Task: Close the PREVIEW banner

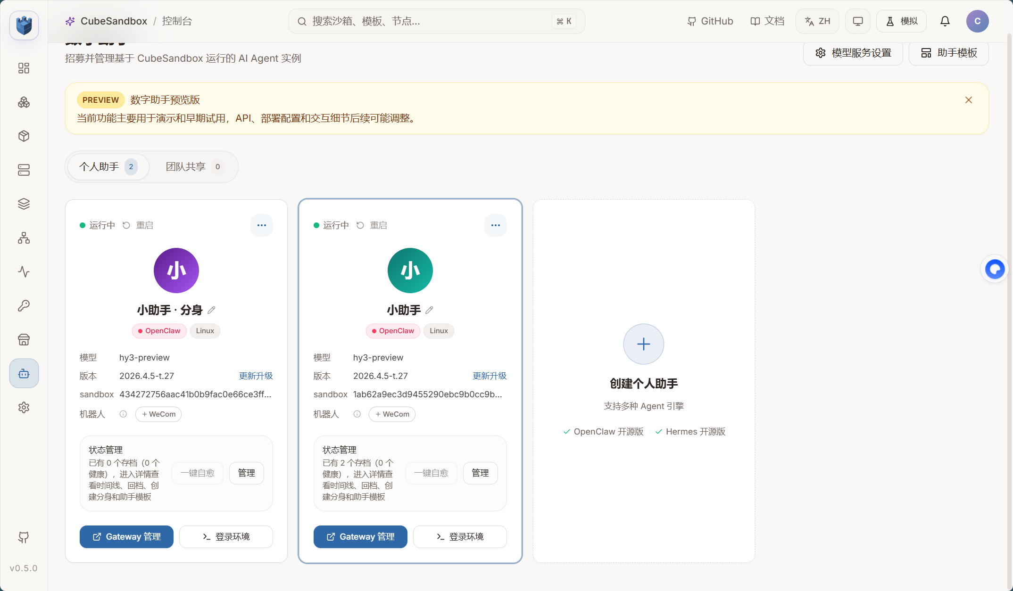Action: [969, 100]
